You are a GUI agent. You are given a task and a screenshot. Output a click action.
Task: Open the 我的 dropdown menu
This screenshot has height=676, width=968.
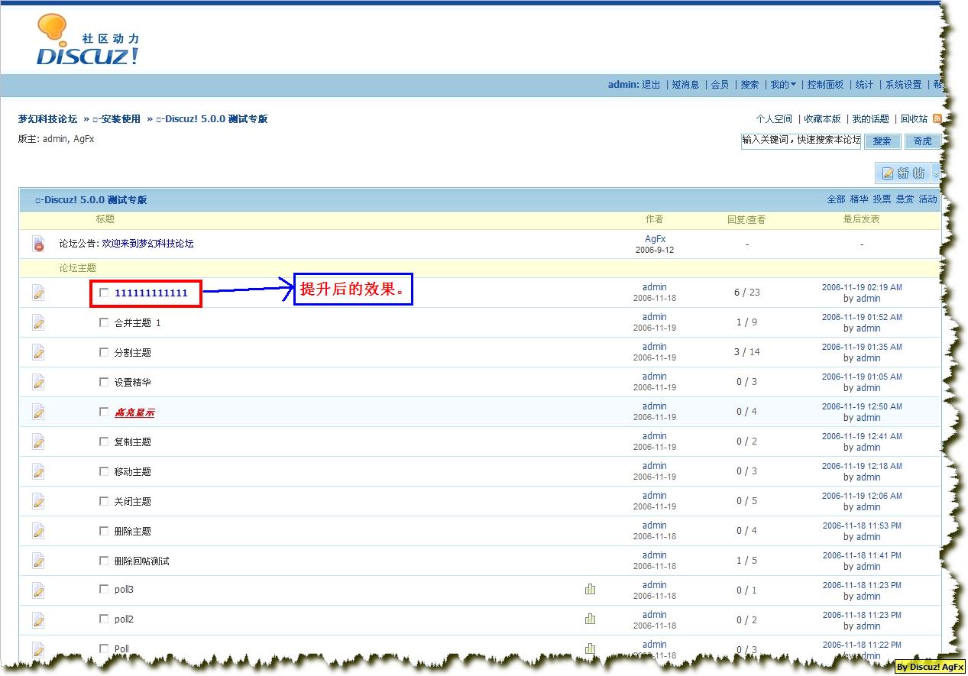[783, 85]
